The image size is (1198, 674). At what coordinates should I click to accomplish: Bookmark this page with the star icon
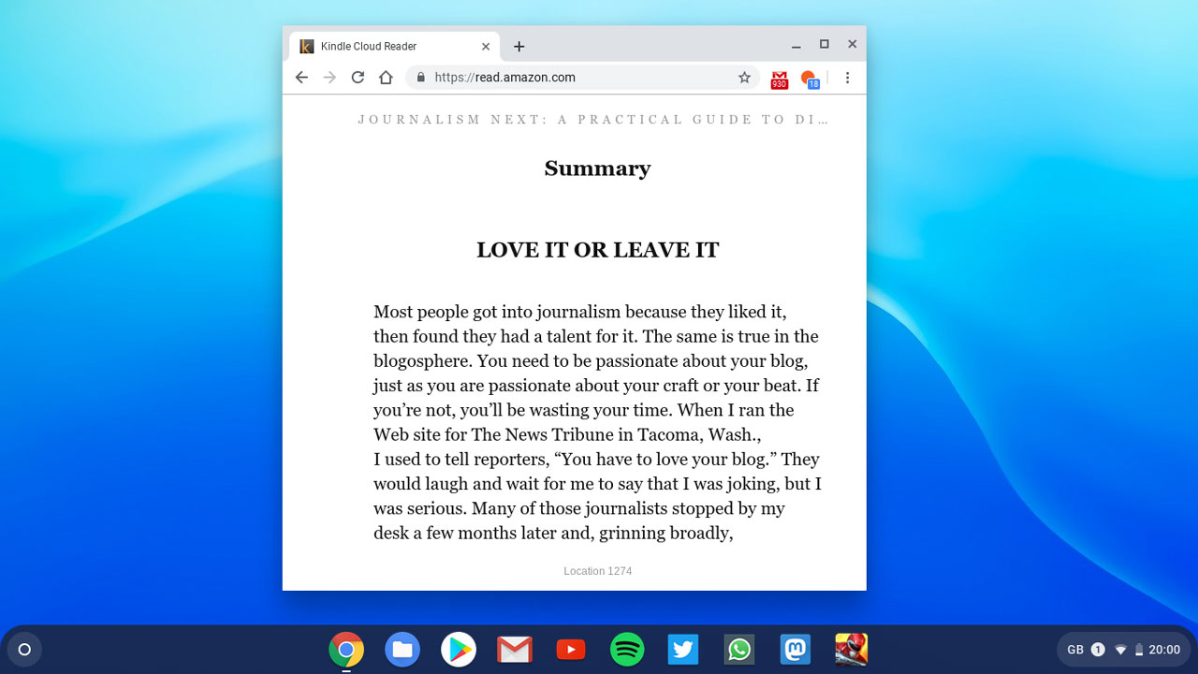745,78
